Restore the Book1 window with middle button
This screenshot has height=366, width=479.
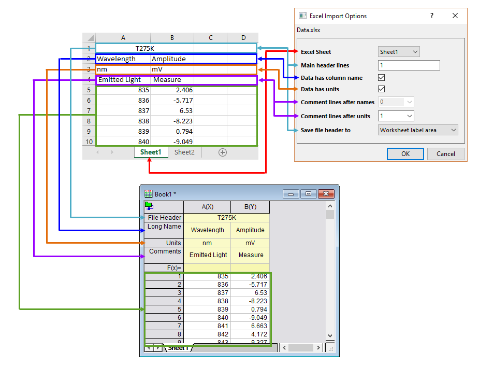click(309, 194)
